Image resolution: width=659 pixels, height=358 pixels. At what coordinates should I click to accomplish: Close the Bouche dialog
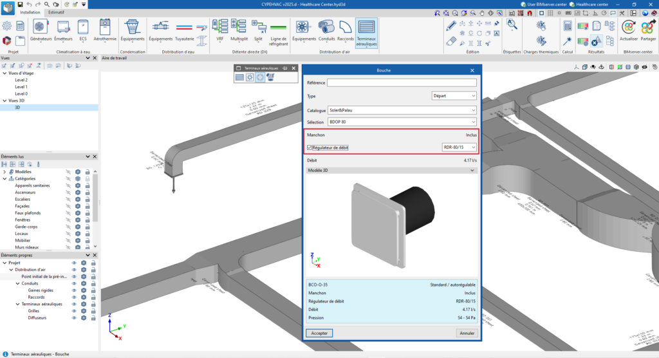click(472, 70)
